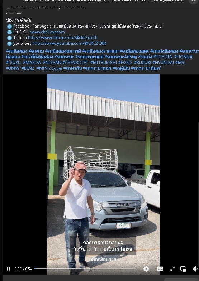Select the #TOYOTA hashtag
Viewport: 199px width, 281px height.
click(x=162, y=57)
